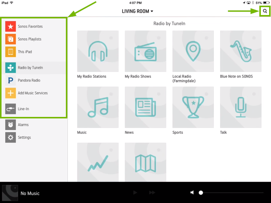Click My Radio Stations caption text
Image resolution: width=271 pixels, height=203 pixels.
92,76
